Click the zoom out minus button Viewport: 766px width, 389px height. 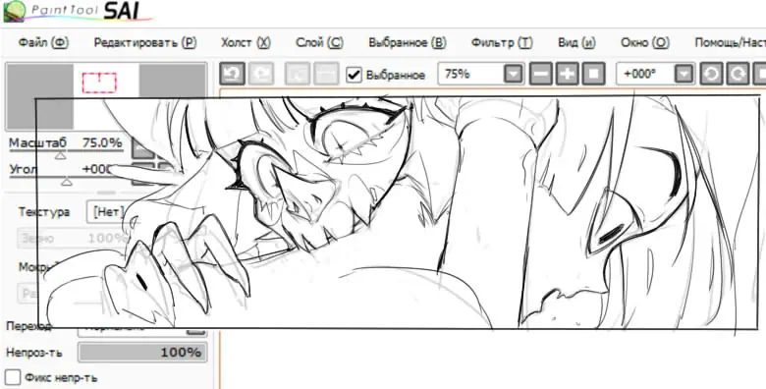[541, 75]
